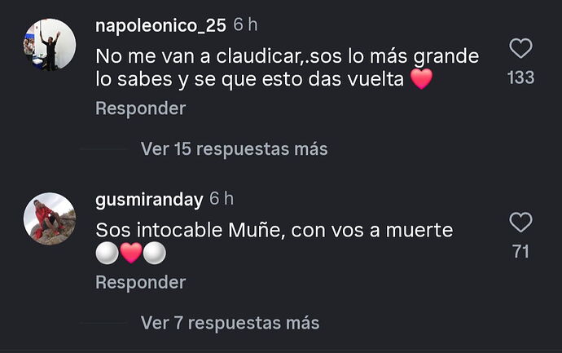Click the 133 likes count
The width and height of the screenshot is (562, 353).
pos(520,77)
